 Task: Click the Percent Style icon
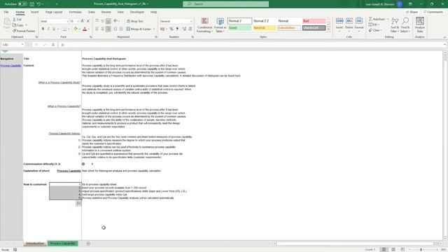171,29
